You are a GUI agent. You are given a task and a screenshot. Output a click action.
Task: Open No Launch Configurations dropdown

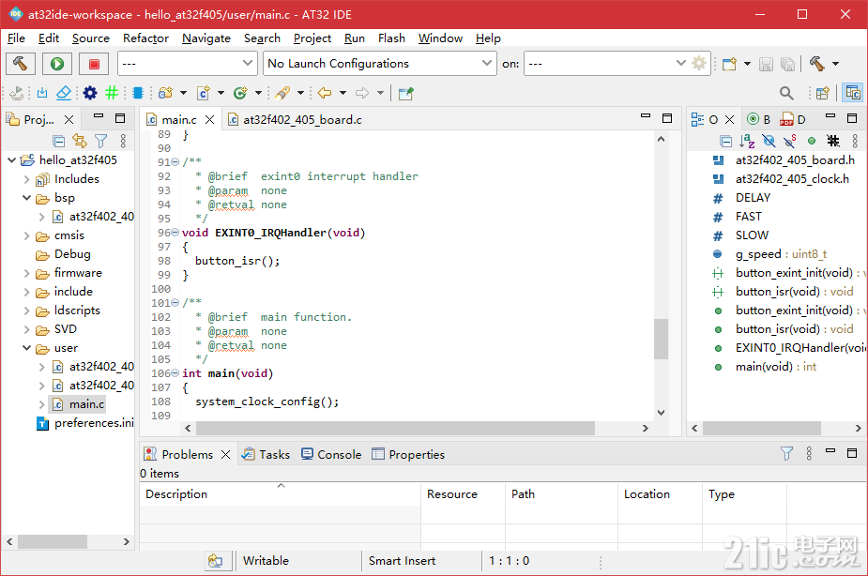click(x=379, y=64)
